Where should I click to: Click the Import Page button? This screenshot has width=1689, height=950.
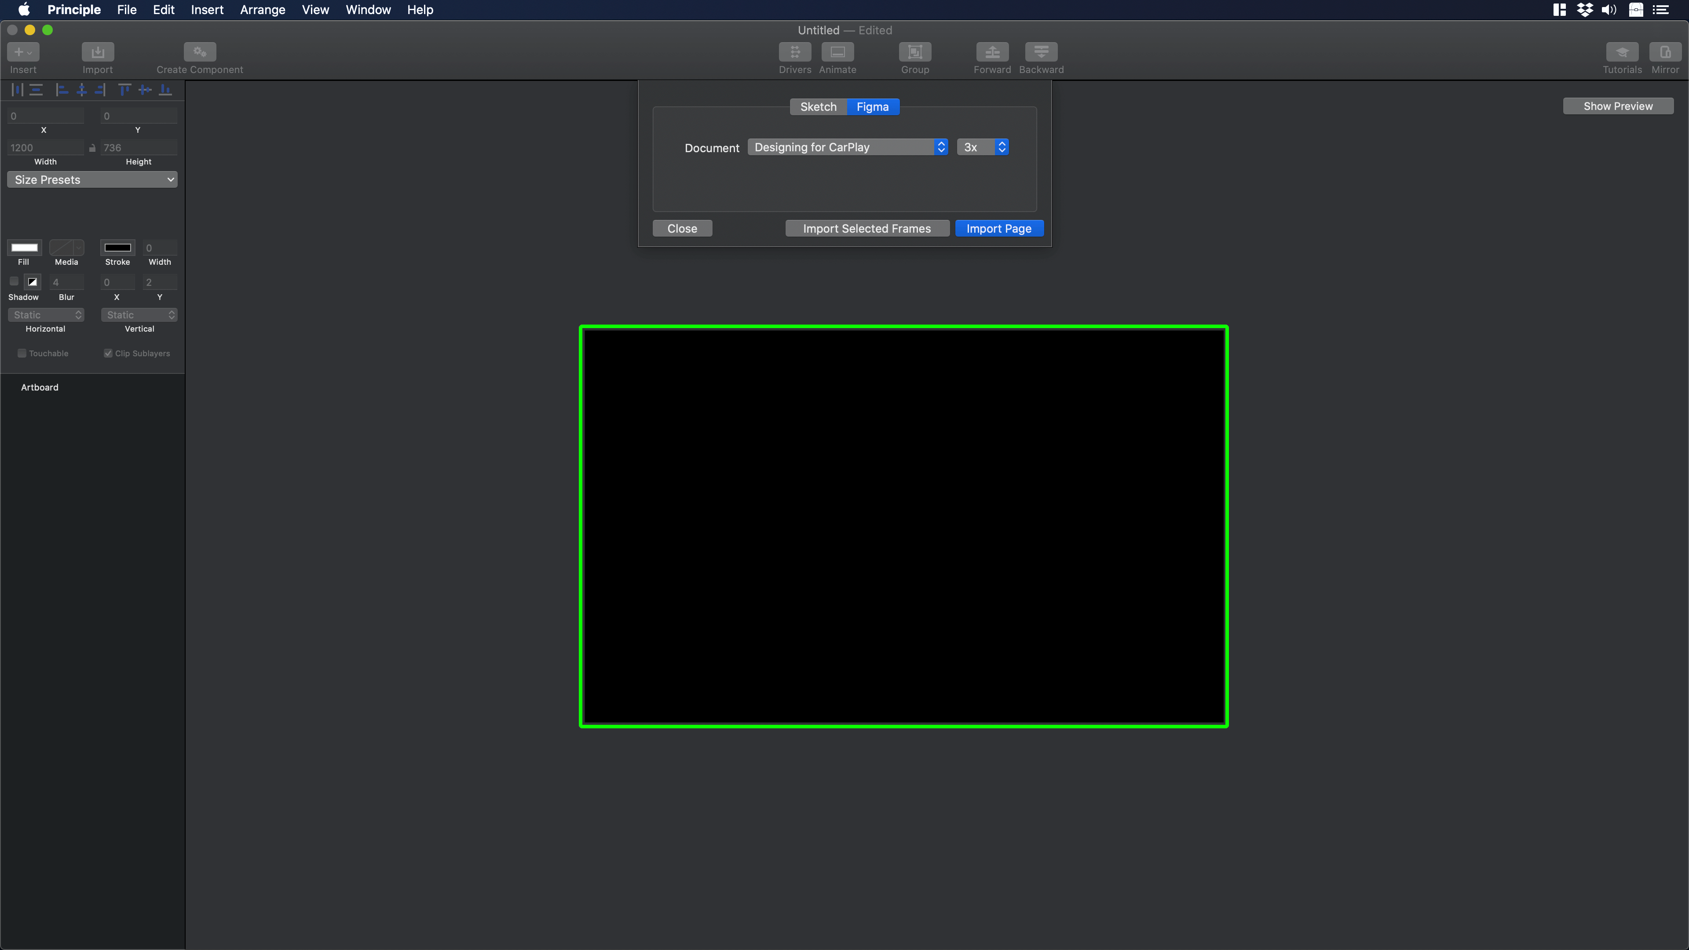coord(998,228)
